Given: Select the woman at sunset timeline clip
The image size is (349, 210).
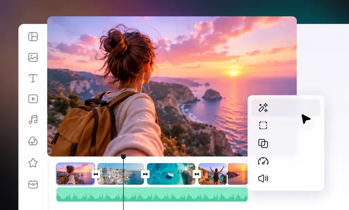Looking at the screenshot, I should tap(75, 174).
